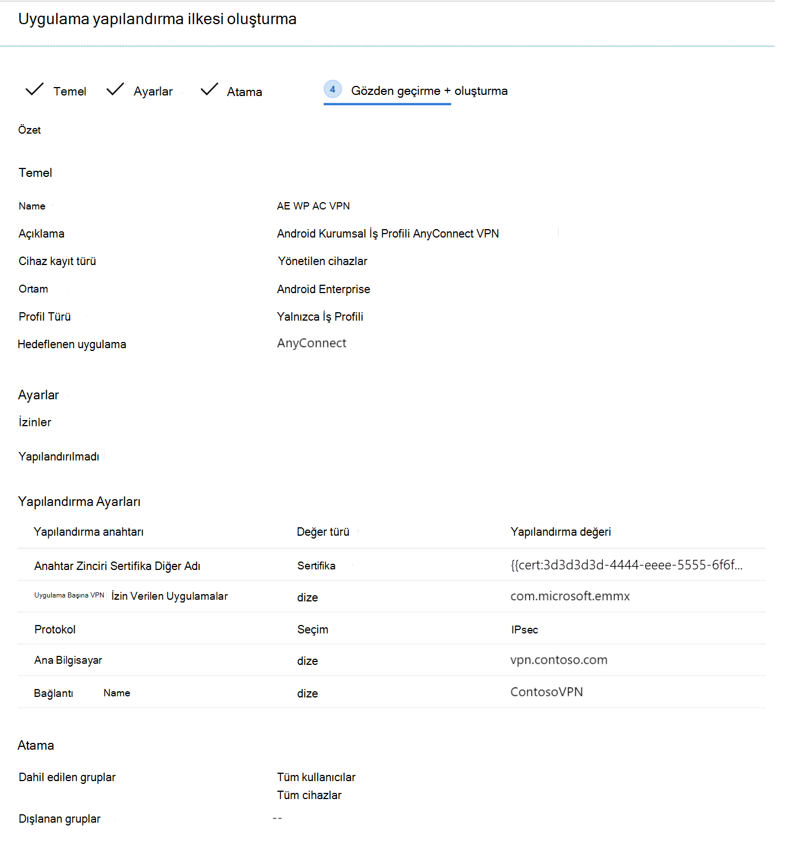
Task: Click the Atama checkmark icon
Action: point(209,89)
